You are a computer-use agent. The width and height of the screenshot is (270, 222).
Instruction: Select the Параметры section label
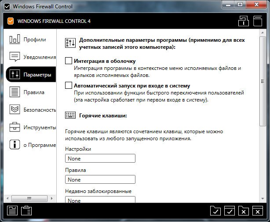(37, 75)
